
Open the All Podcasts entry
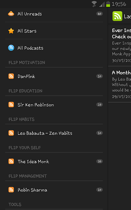[54, 48]
